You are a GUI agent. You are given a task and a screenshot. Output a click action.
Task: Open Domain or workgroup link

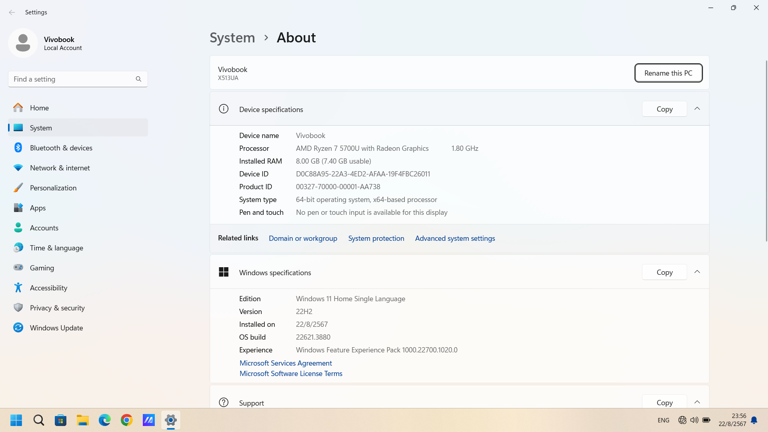click(x=303, y=238)
